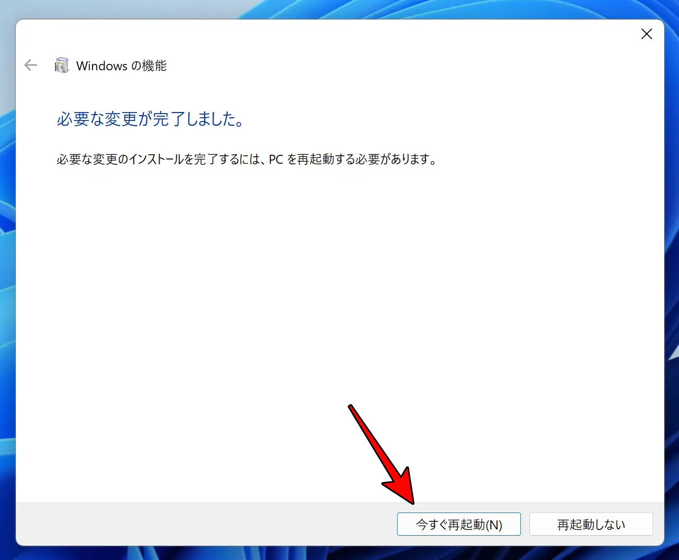Image resolution: width=679 pixels, height=560 pixels.
Task: Click the highlighted default restart button
Action: tap(458, 524)
